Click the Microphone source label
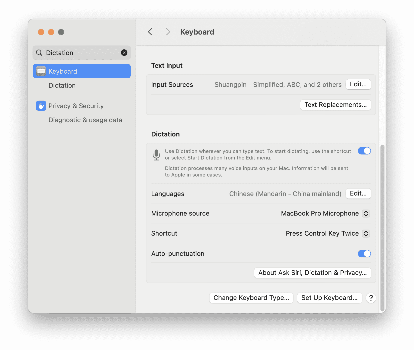The width and height of the screenshot is (414, 350). 180,213
